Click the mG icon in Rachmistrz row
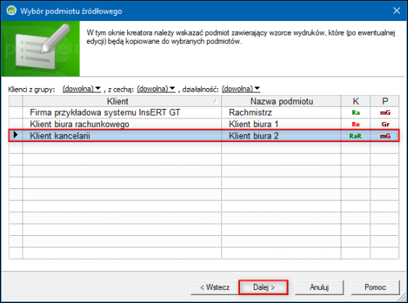408x303 pixels. [385, 113]
